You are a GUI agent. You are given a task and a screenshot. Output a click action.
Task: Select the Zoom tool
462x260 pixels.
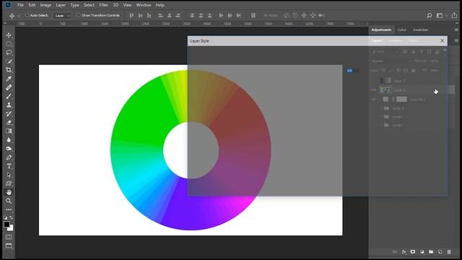click(9, 201)
